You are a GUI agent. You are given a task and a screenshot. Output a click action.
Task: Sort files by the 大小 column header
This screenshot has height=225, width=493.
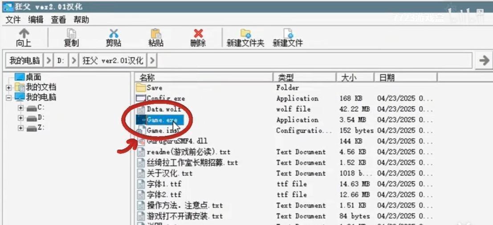click(349, 78)
